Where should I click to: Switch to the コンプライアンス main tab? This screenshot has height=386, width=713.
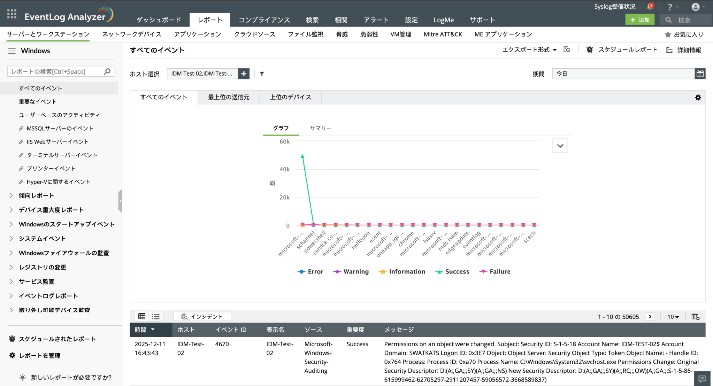(x=264, y=20)
